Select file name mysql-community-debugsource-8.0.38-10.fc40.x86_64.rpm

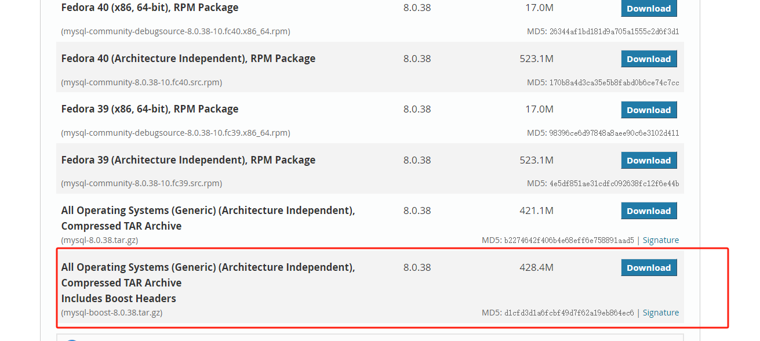176,31
